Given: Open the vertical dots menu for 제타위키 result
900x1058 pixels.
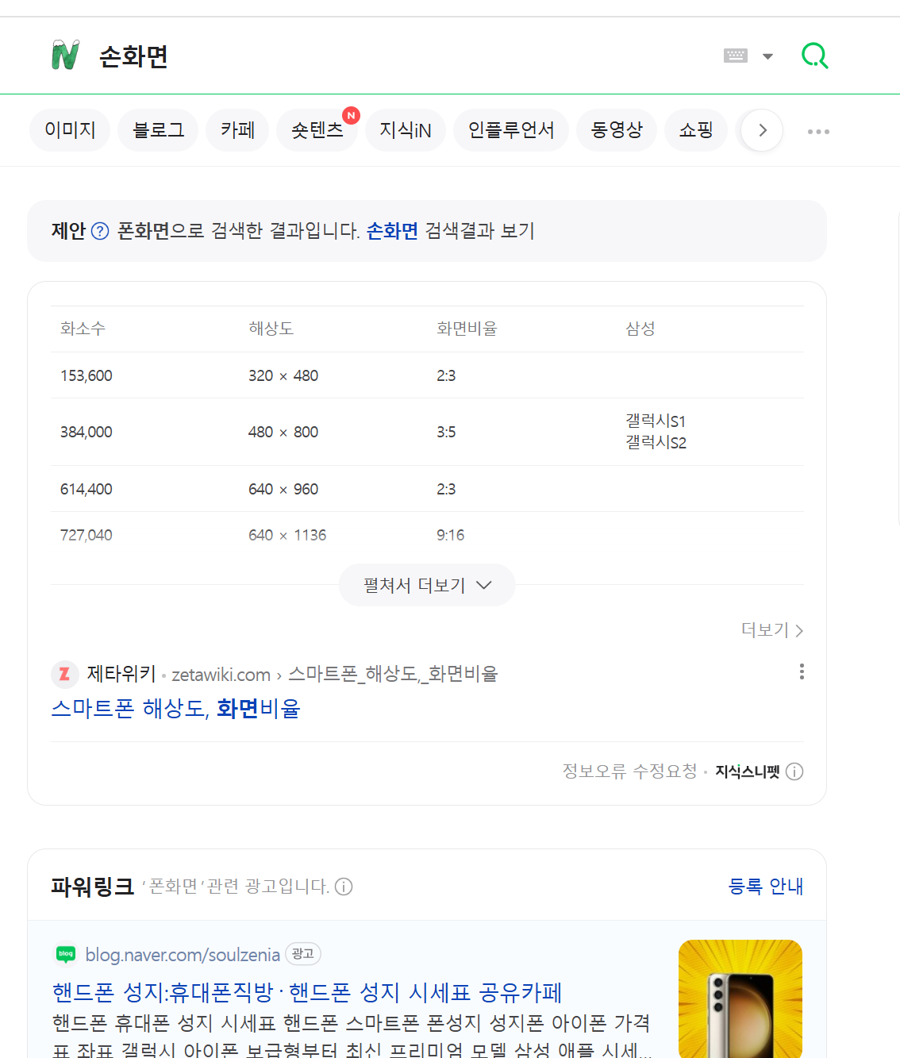Looking at the screenshot, I should [x=802, y=672].
